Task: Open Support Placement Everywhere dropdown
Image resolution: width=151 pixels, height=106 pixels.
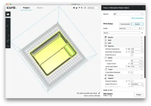Action: tap(137, 84)
